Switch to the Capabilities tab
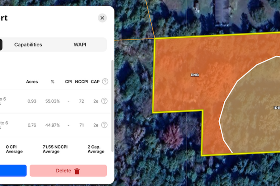The height and width of the screenshot is (186, 280). 28,45
